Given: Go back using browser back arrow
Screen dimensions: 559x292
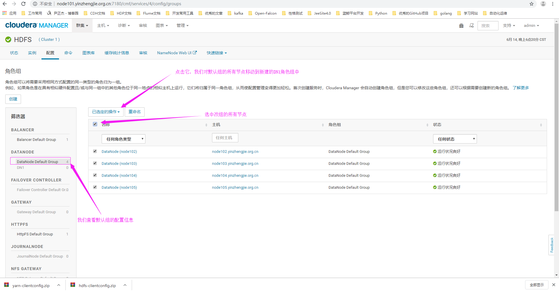Looking at the screenshot, I should [5, 4].
